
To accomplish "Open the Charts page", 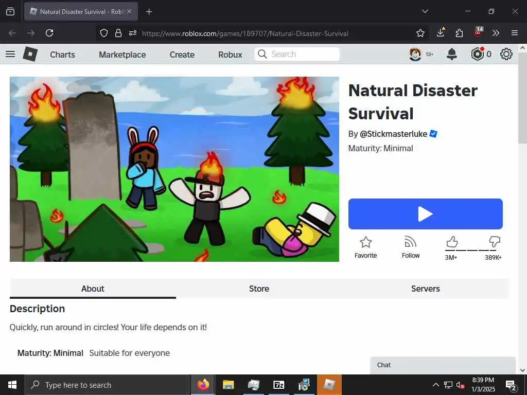I will (62, 55).
